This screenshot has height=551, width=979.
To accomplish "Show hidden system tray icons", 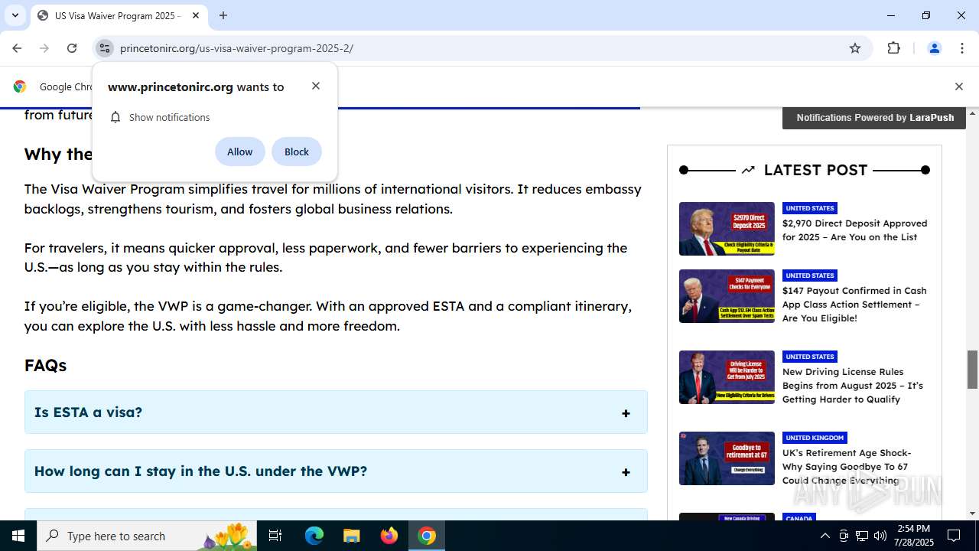I will [x=825, y=536].
